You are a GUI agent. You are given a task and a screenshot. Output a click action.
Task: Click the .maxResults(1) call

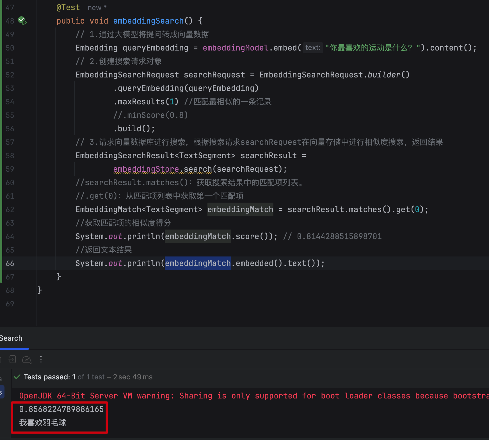click(146, 102)
